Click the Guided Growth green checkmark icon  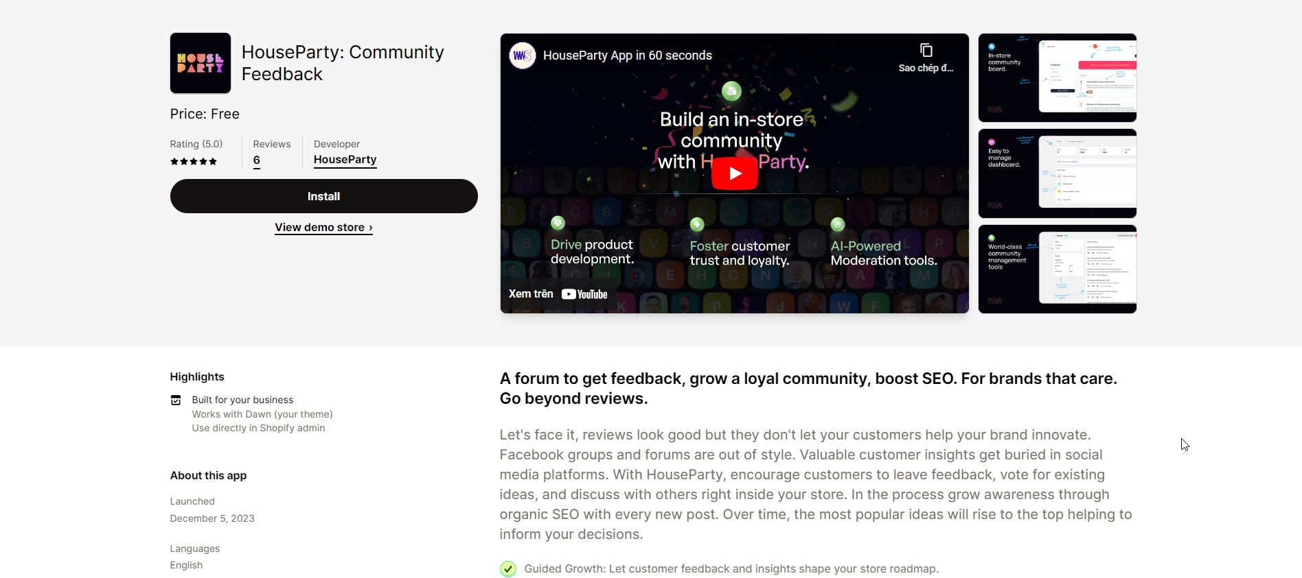508,569
